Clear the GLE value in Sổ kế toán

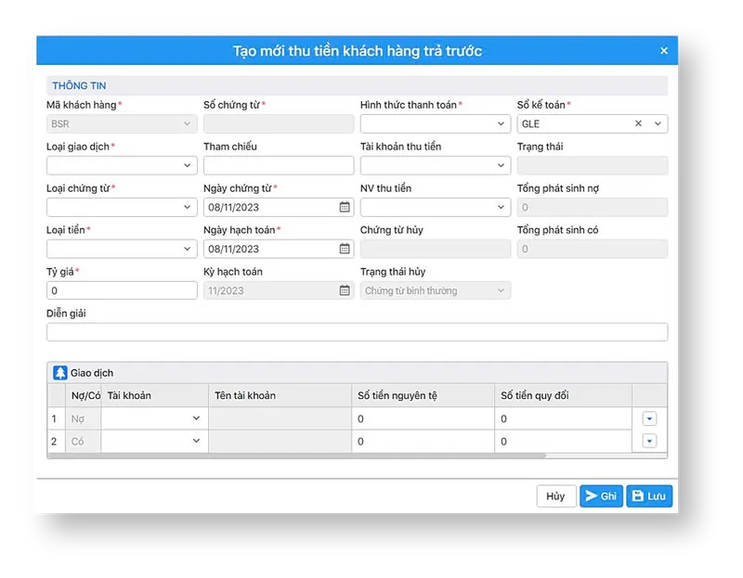(x=638, y=123)
